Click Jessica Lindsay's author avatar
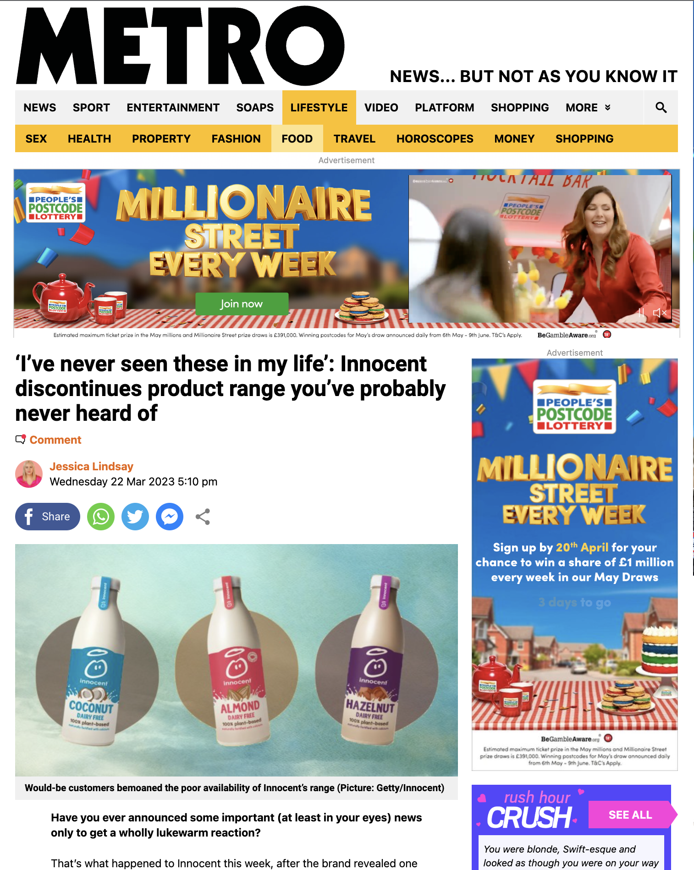The height and width of the screenshot is (870, 694). point(29,474)
